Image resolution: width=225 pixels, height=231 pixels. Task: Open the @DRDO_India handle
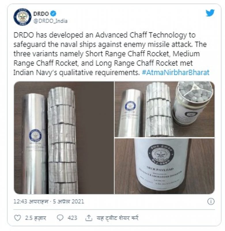click(x=50, y=21)
